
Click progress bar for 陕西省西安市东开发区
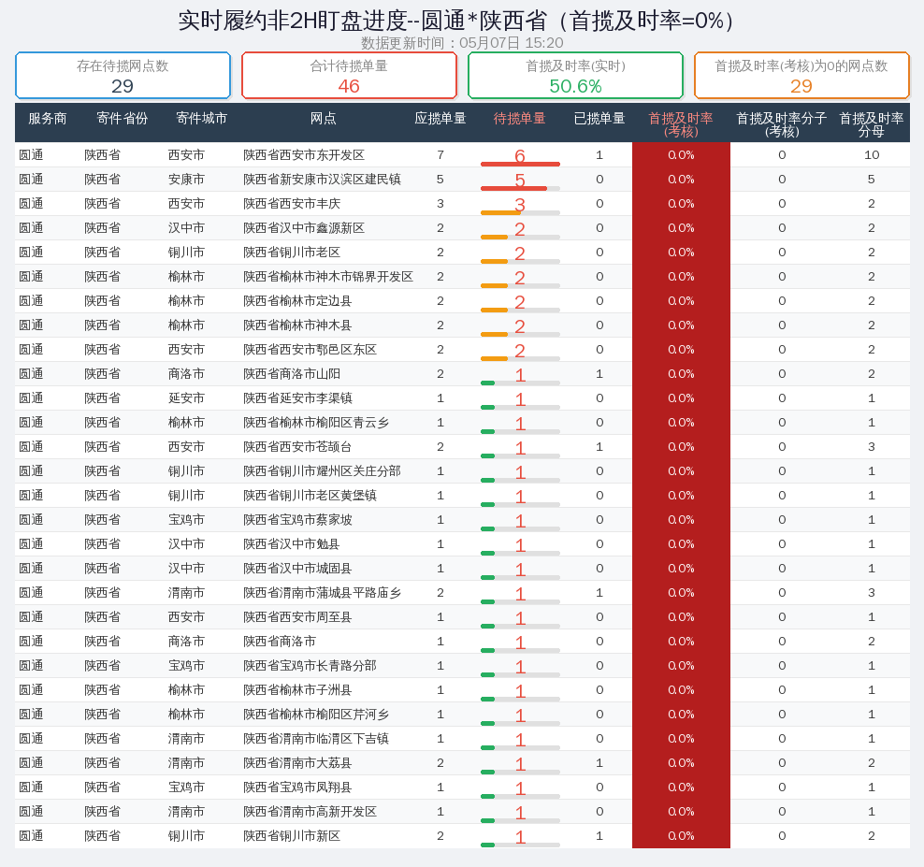tap(520, 164)
